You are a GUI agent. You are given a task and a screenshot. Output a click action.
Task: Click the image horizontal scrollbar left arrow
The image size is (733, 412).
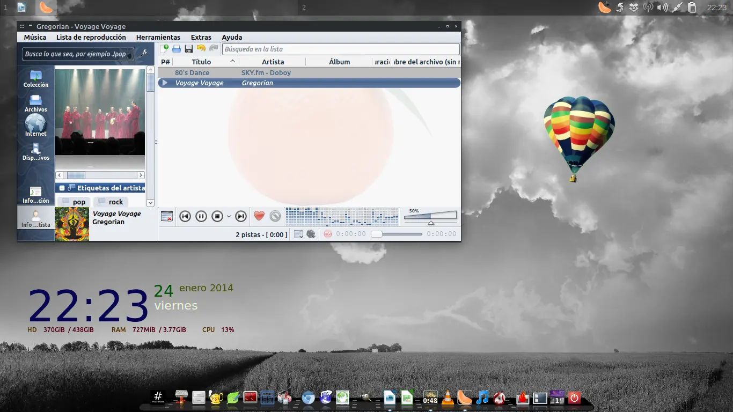tap(60, 175)
